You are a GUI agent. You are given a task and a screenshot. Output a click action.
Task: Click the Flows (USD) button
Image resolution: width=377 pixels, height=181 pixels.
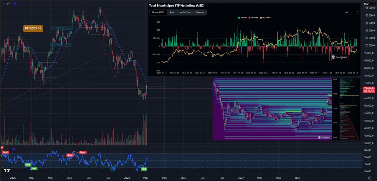point(158,12)
